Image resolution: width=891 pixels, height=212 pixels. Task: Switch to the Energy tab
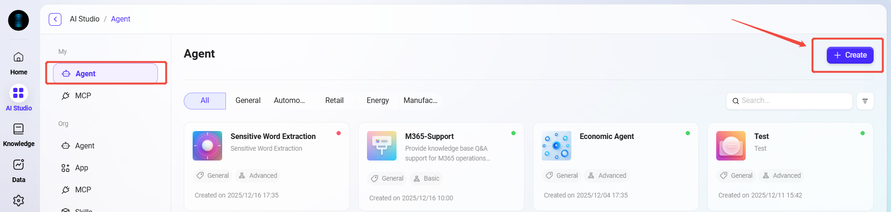(377, 101)
